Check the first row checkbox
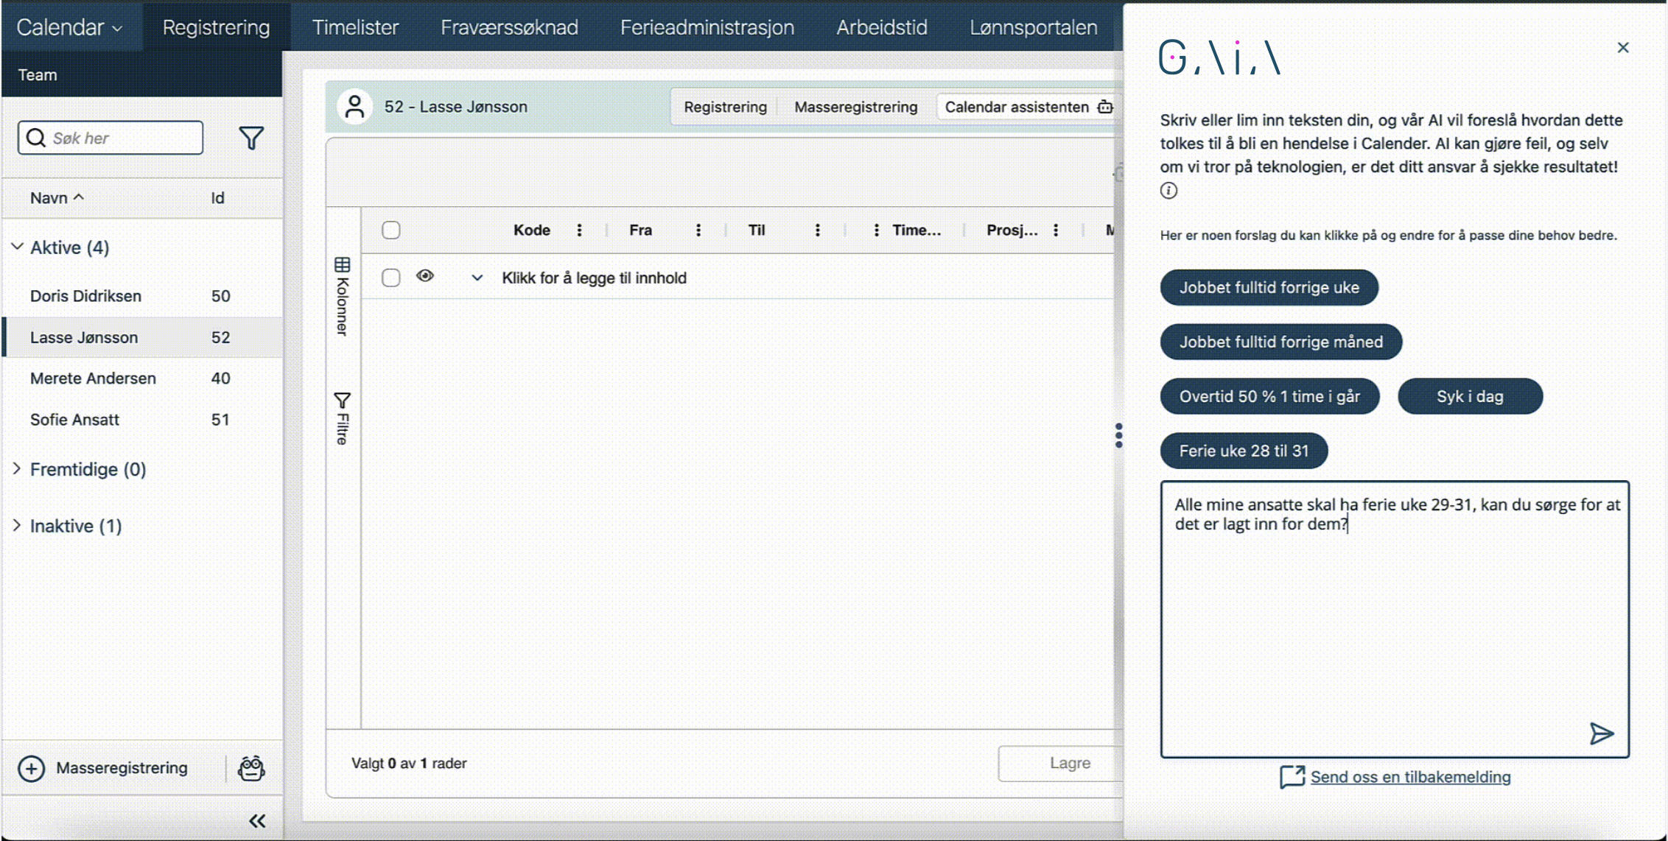The width and height of the screenshot is (1668, 841). coord(391,278)
